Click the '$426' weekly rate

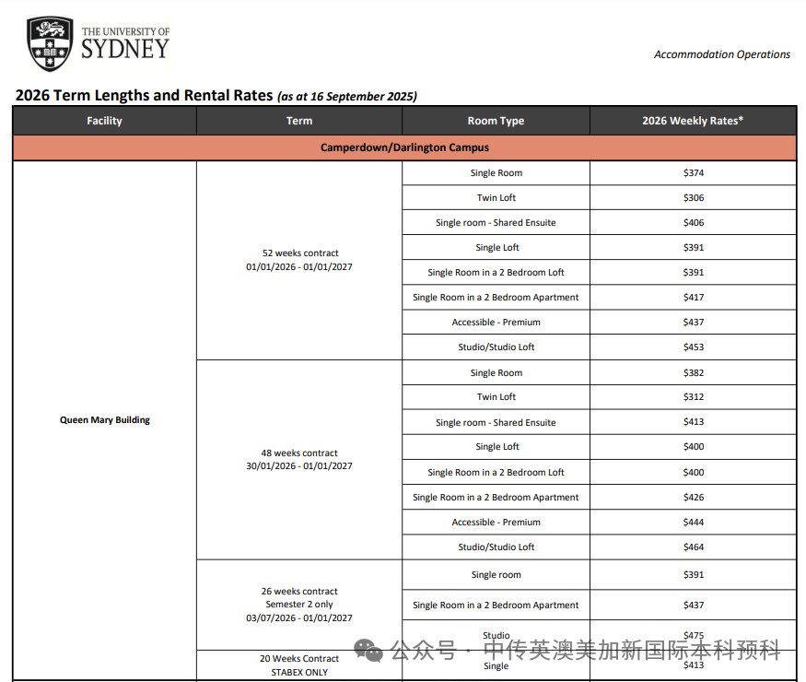point(694,498)
